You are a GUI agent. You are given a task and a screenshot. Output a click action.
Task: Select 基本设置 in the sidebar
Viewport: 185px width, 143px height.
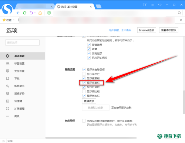point(23,56)
